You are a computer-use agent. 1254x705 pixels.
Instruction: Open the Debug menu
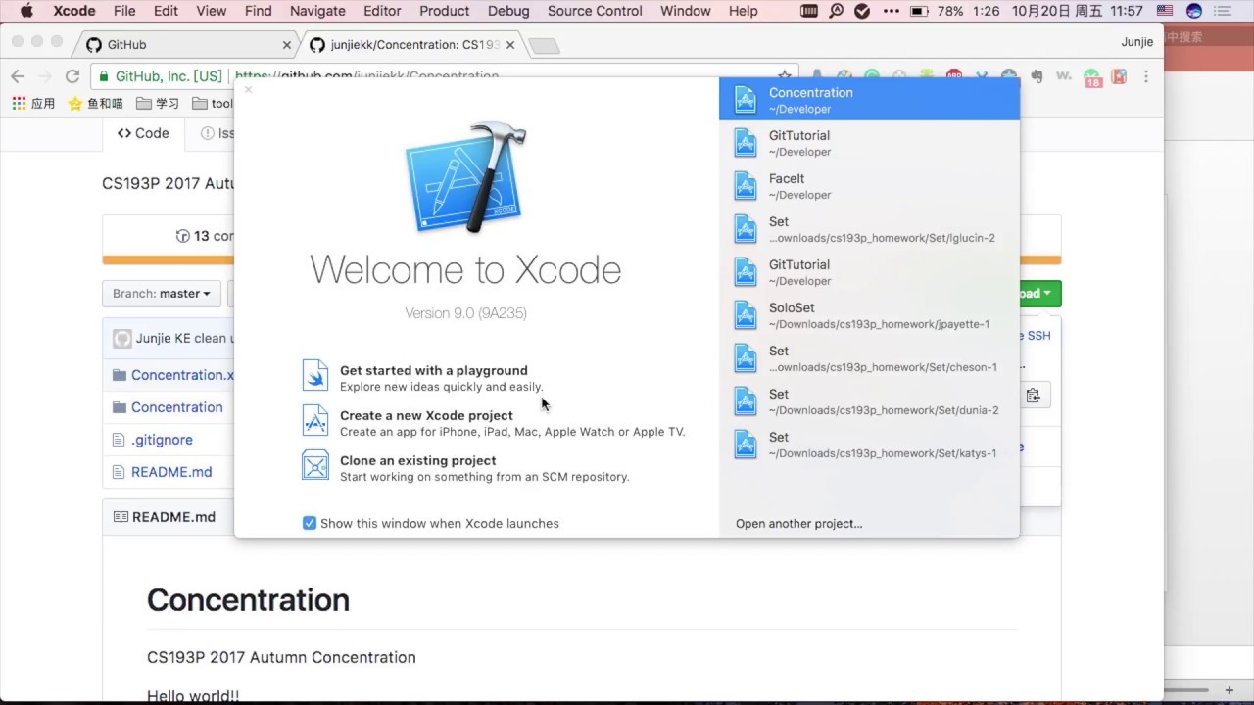[x=508, y=11]
